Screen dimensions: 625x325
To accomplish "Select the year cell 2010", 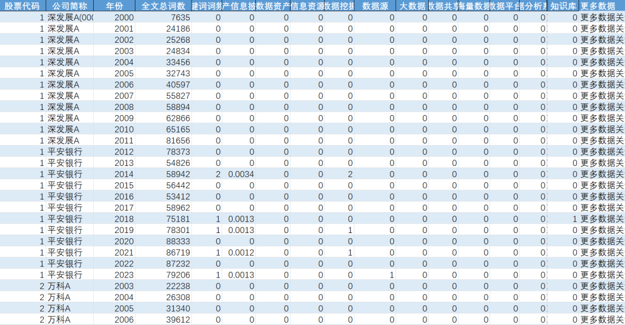I will (x=115, y=130).
